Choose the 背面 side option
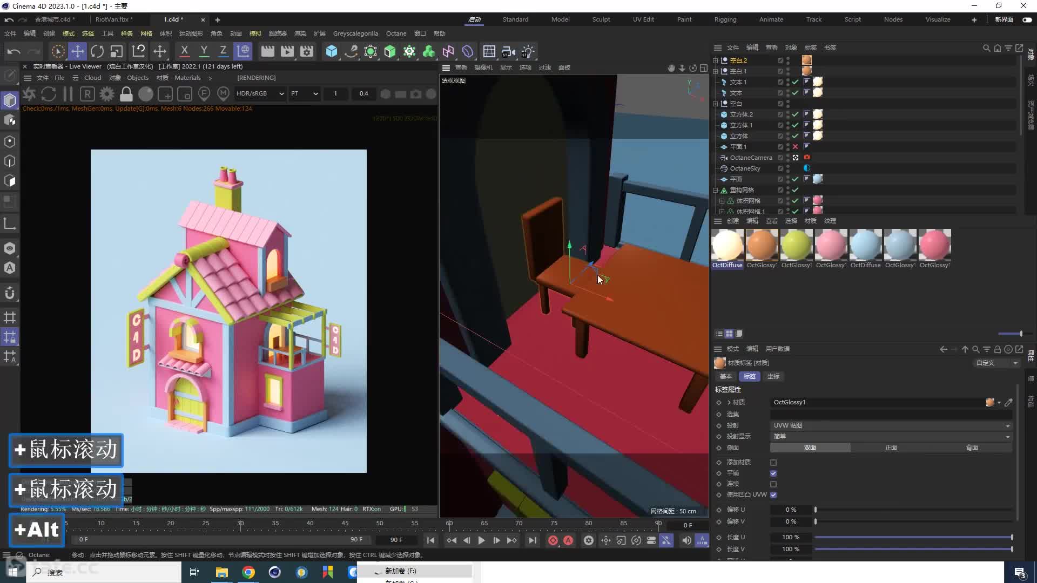This screenshot has width=1037, height=583. click(x=972, y=448)
